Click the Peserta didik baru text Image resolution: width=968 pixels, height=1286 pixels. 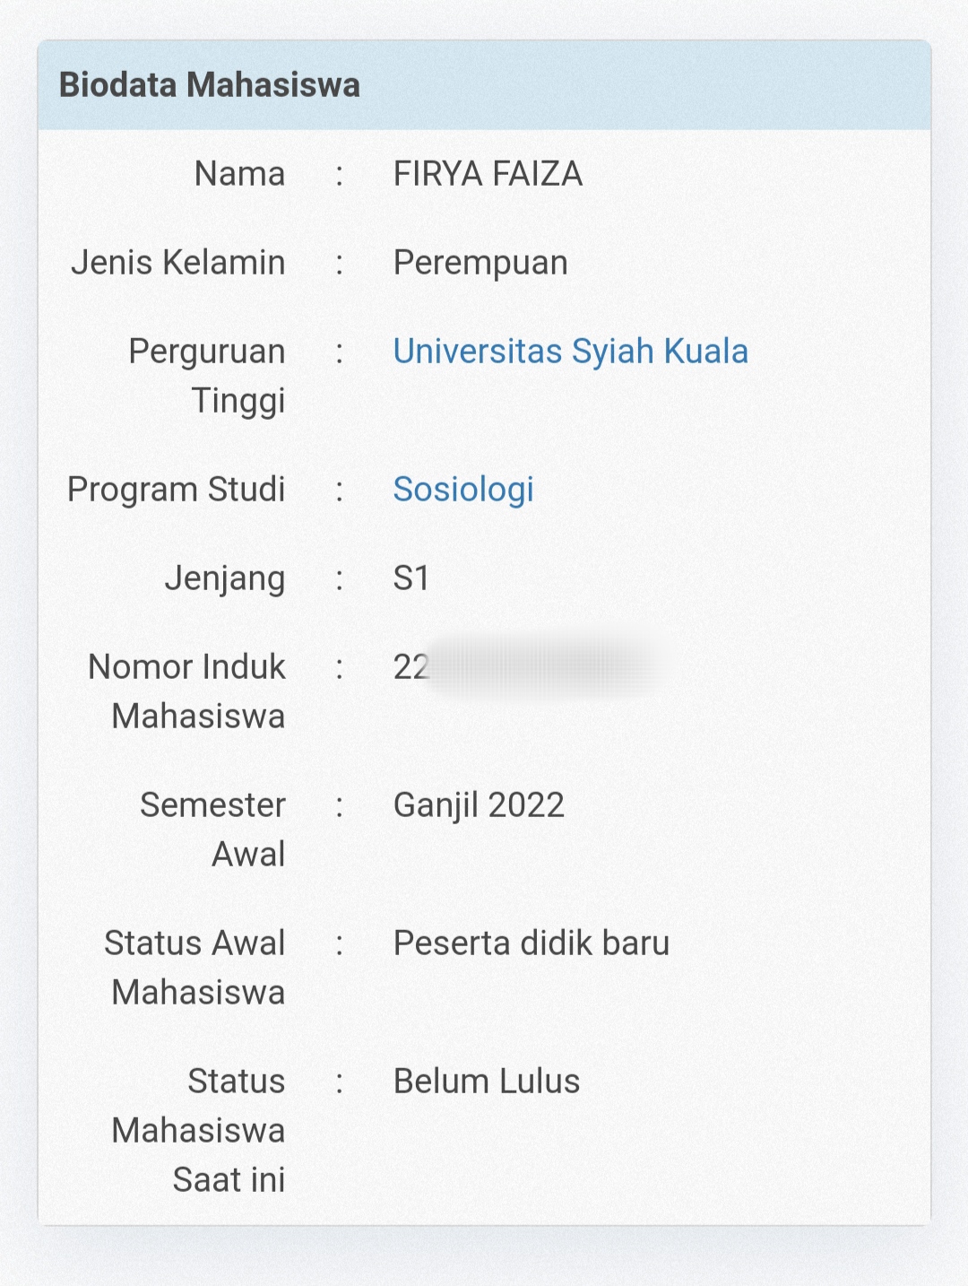point(531,943)
